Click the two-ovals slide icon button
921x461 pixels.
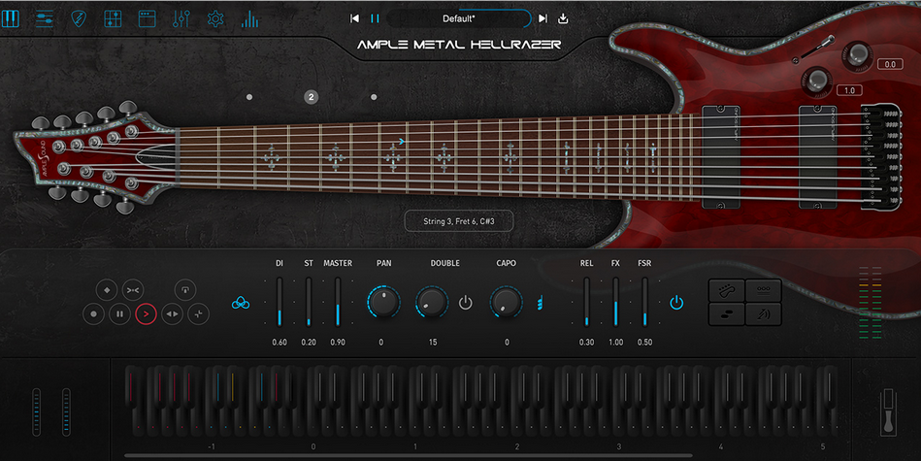[x=727, y=314]
